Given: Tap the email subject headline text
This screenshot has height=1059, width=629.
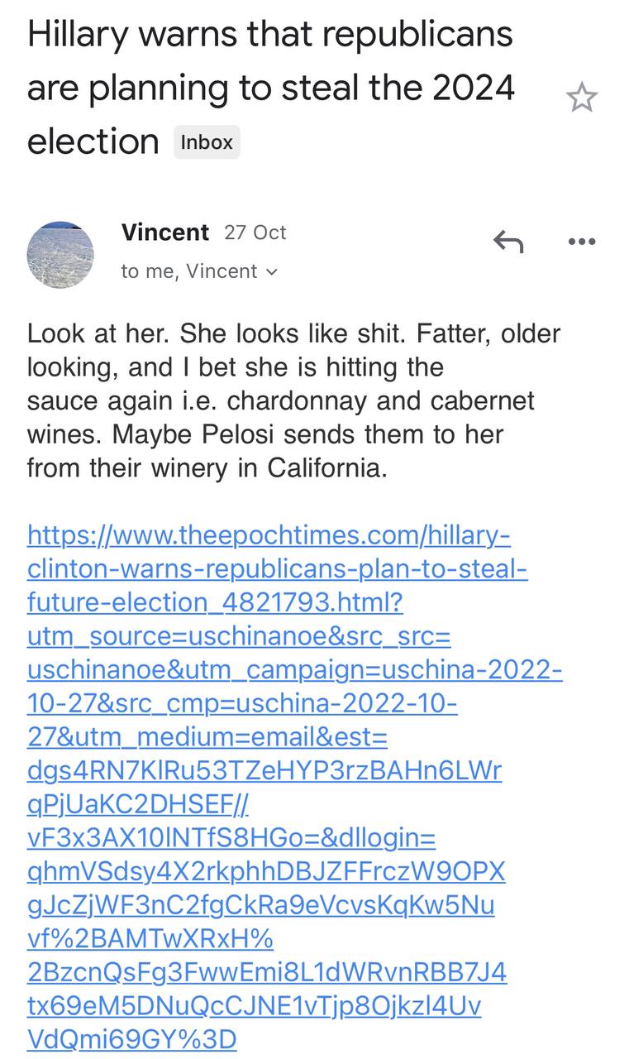Looking at the screenshot, I should (x=271, y=88).
